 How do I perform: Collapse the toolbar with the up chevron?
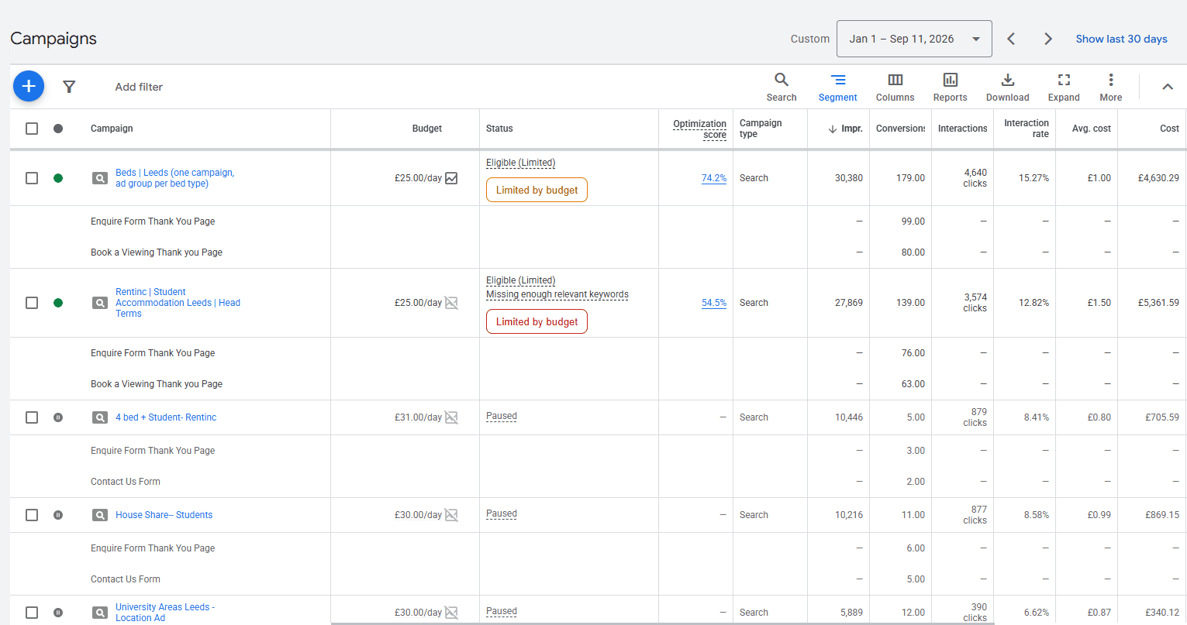tap(1167, 87)
